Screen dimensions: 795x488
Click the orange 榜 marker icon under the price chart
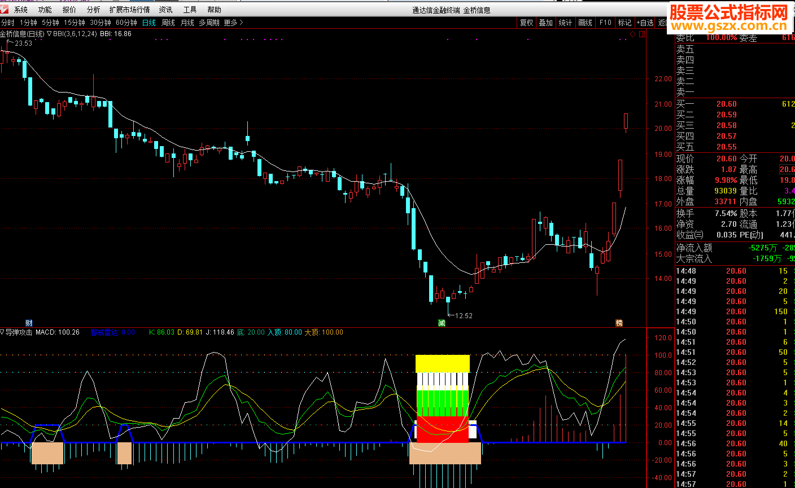pos(619,323)
